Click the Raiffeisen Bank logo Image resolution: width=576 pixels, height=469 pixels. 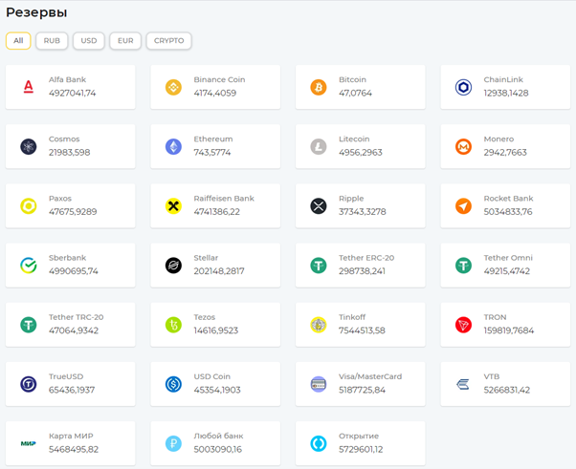[x=173, y=206]
